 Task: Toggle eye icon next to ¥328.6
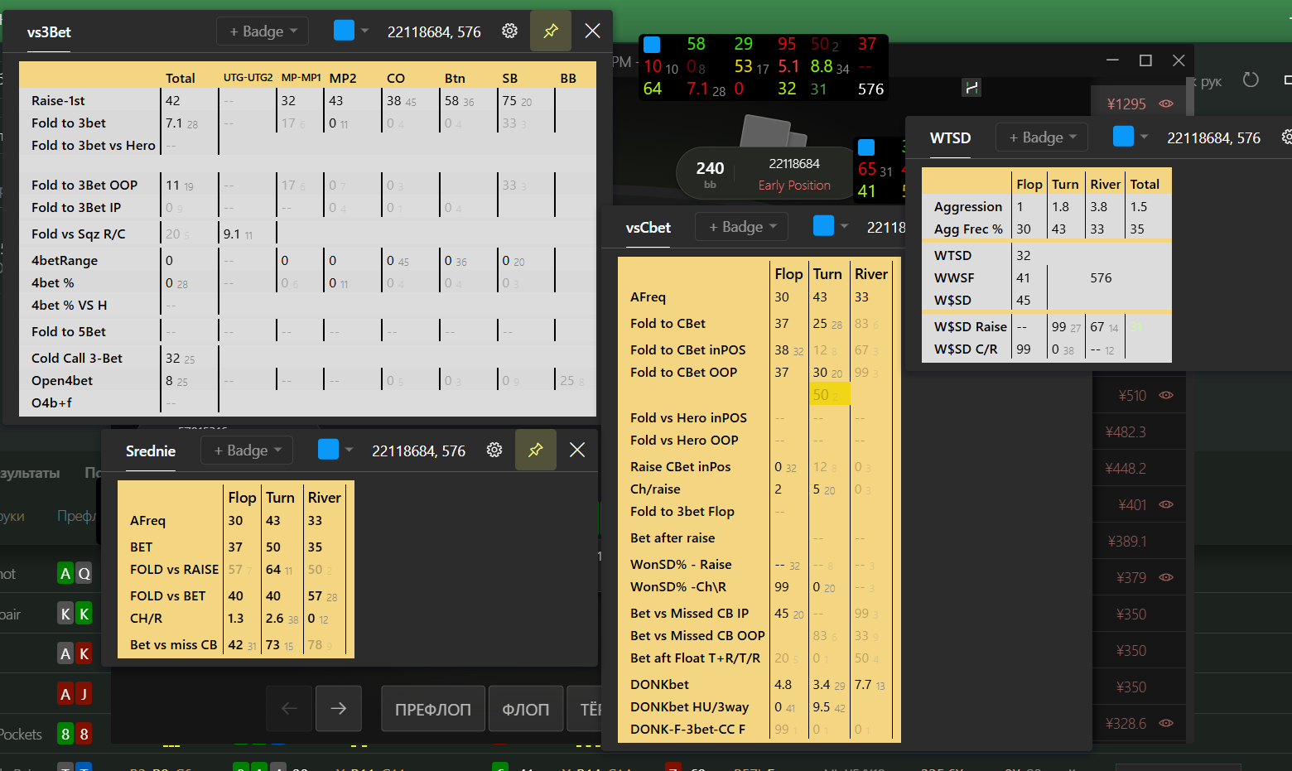pos(1166,723)
